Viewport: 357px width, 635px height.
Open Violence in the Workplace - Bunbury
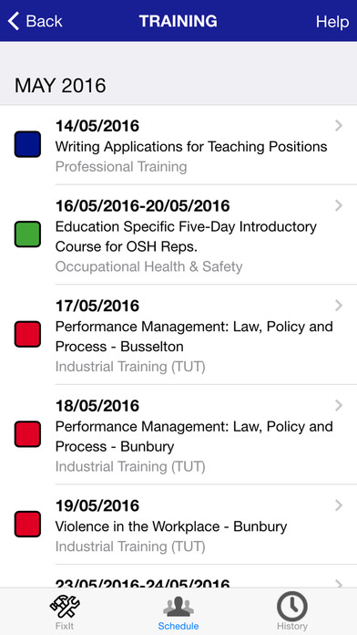[x=178, y=525]
